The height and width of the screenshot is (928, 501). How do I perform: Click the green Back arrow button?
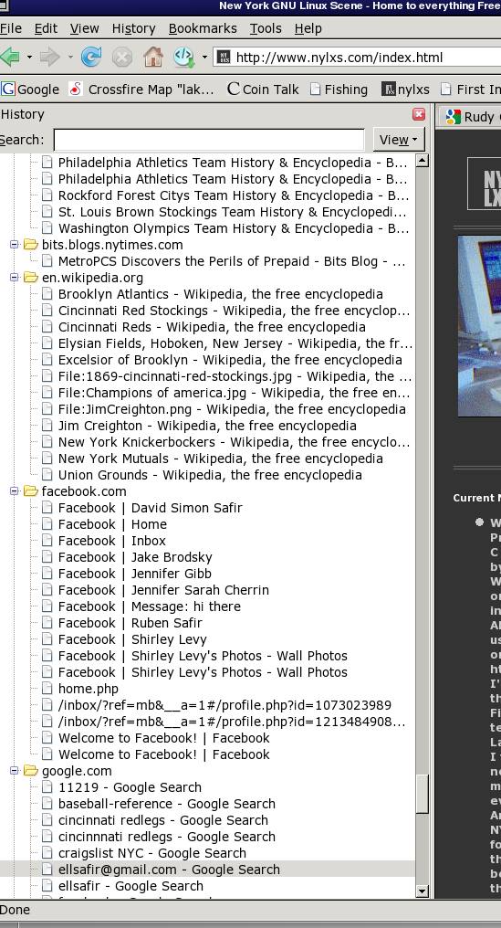point(9,58)
